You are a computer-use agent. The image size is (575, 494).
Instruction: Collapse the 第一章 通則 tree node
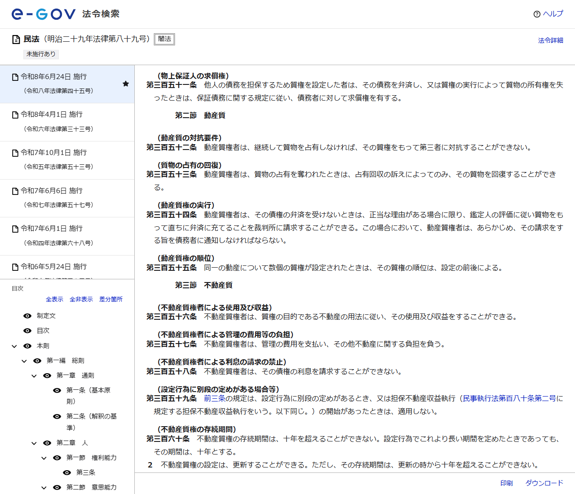pyautogui.click(x=34, y=376)
